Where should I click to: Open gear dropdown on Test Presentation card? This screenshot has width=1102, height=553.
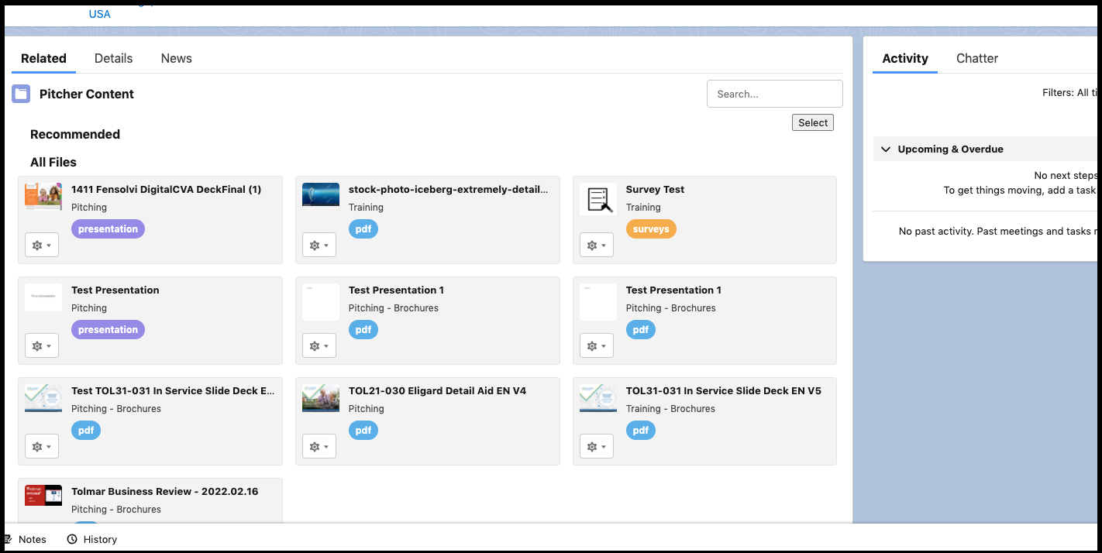click(x=42, y=345)
